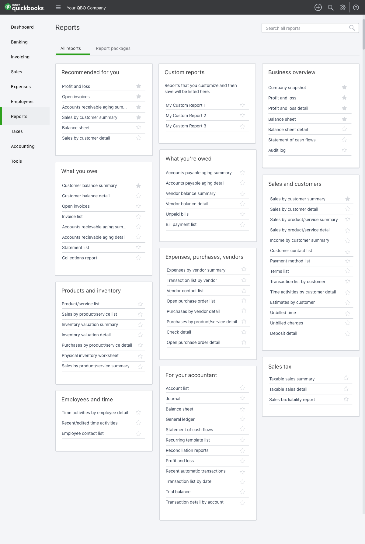This screenshot has width=365, height=544.
Task: Open the Create plus menu
Action: (x=318, y=8)
